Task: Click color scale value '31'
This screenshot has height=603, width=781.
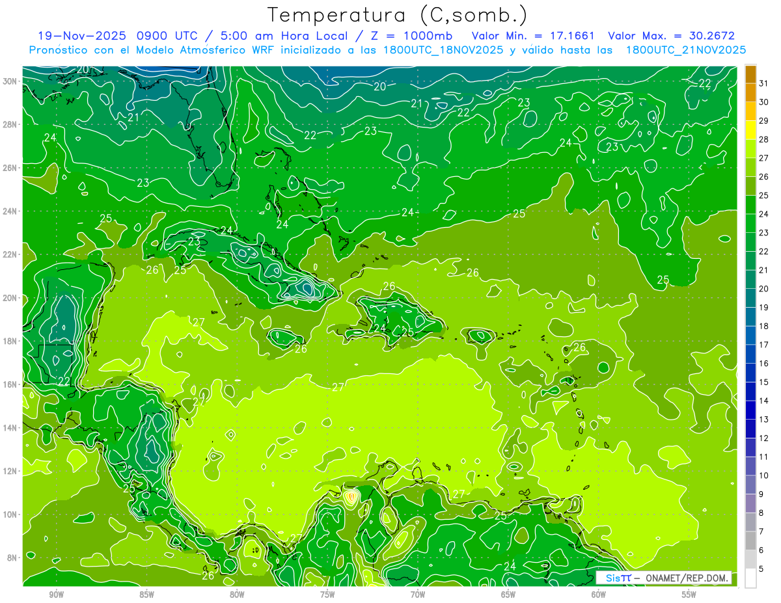Action: [x=764, y=83]
